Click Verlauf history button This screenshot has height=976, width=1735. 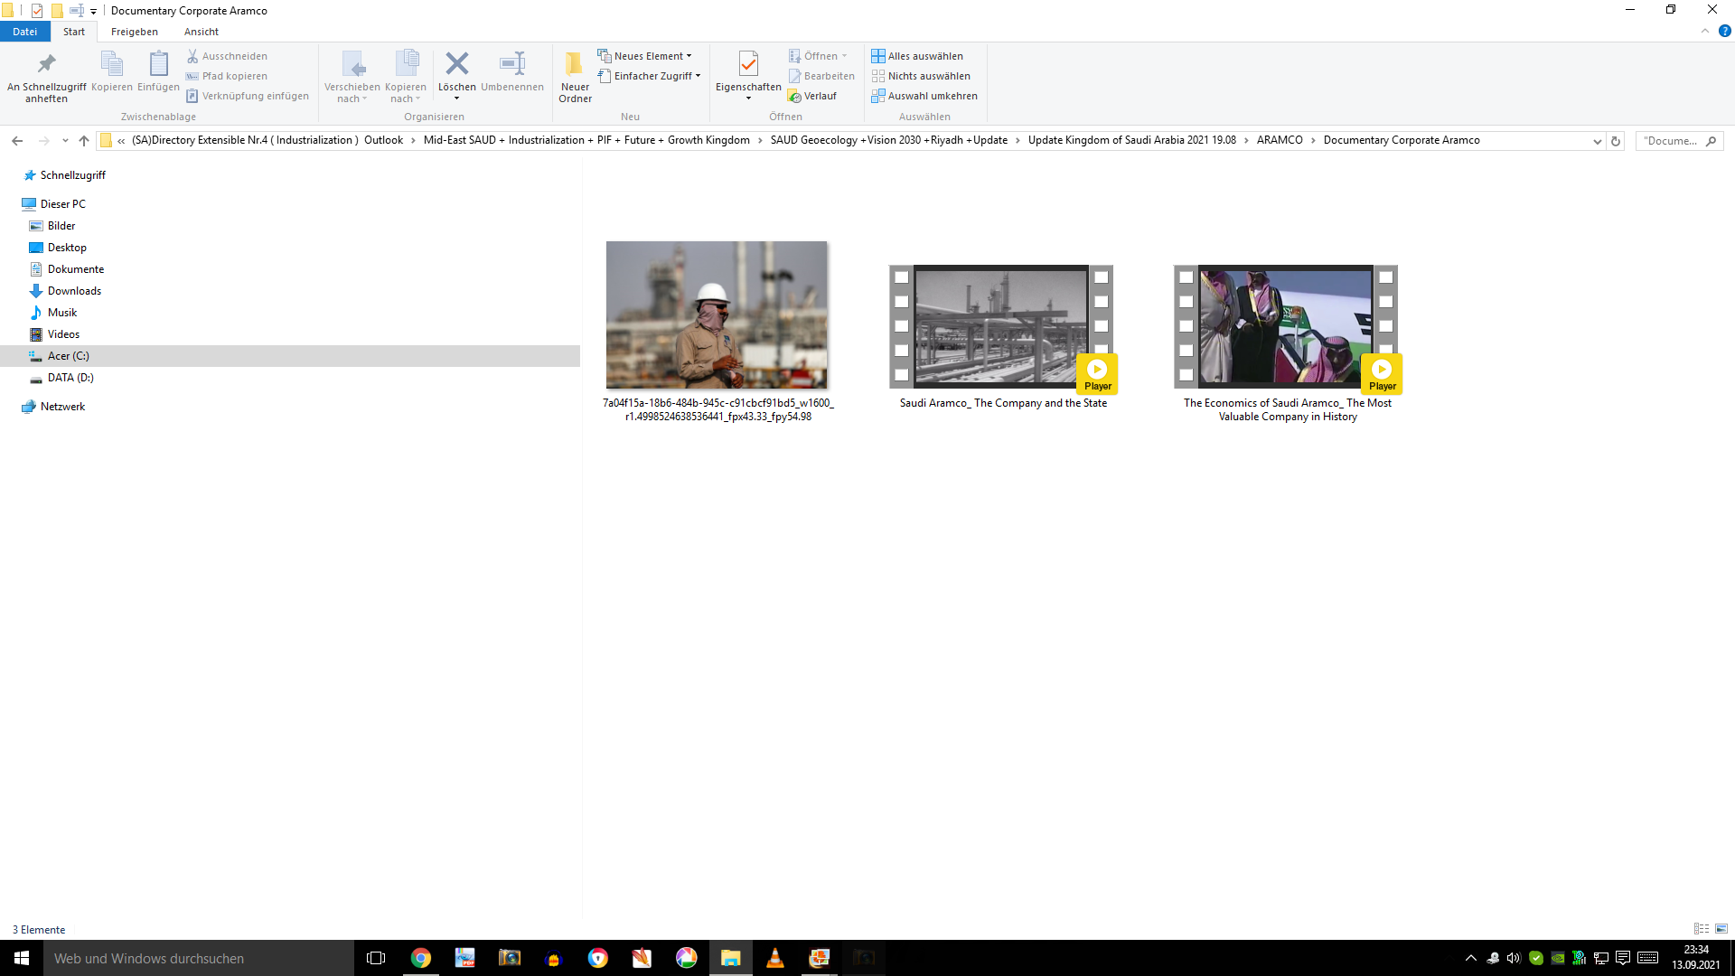click(812, 96)
